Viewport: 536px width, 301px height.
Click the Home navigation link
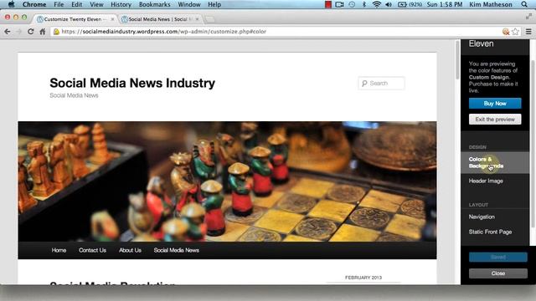point(59,250)
